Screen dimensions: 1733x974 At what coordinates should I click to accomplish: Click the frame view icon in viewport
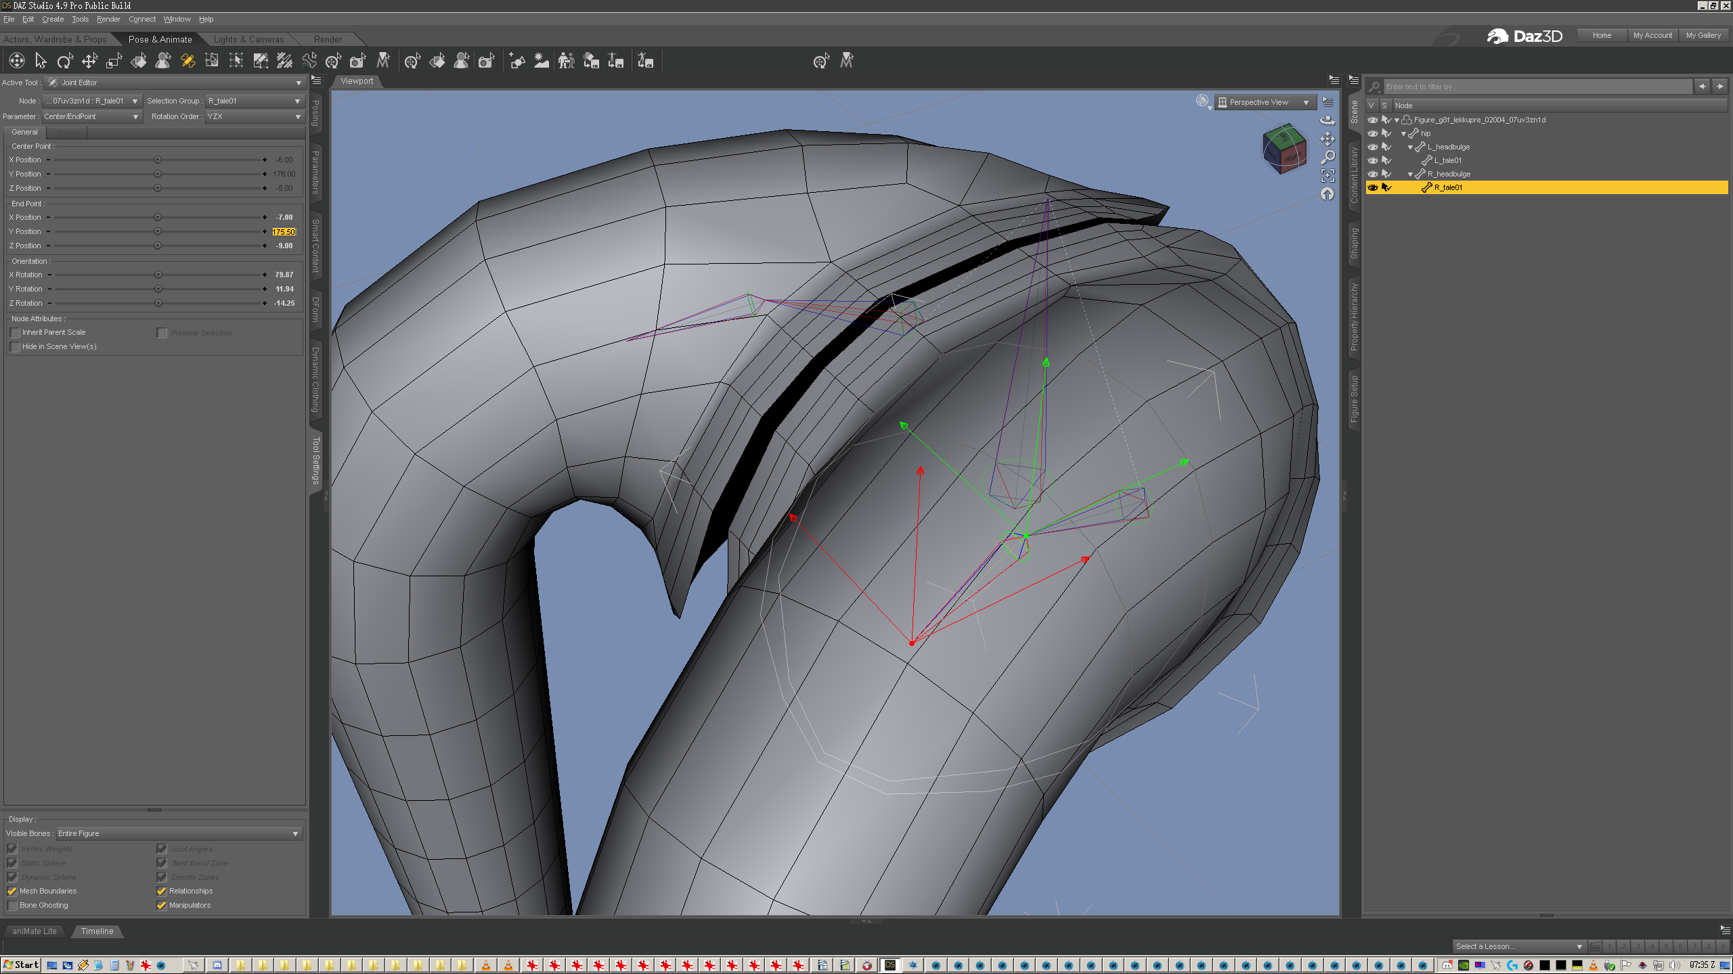[x=1328, y=176]
